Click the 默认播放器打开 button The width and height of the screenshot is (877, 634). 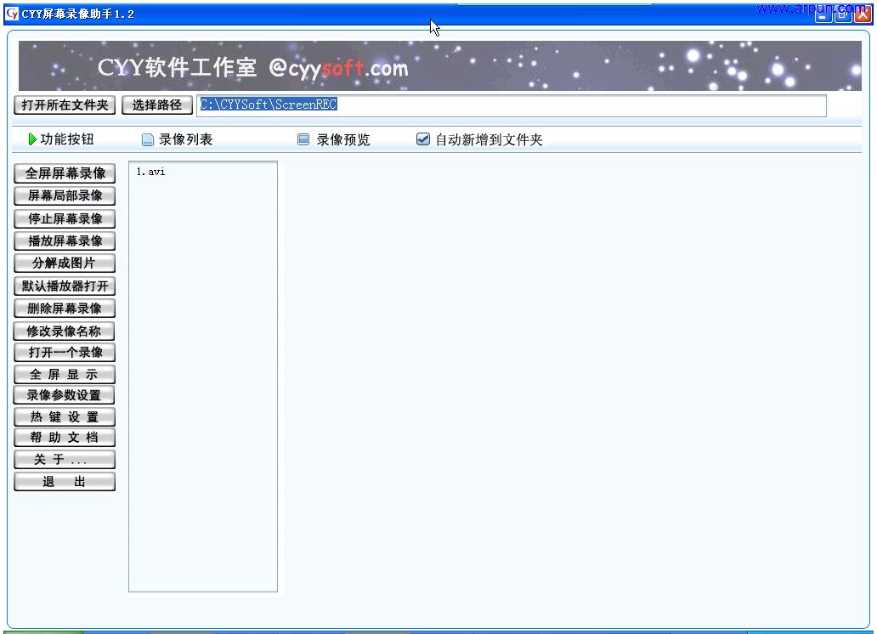tap(65, 286)
